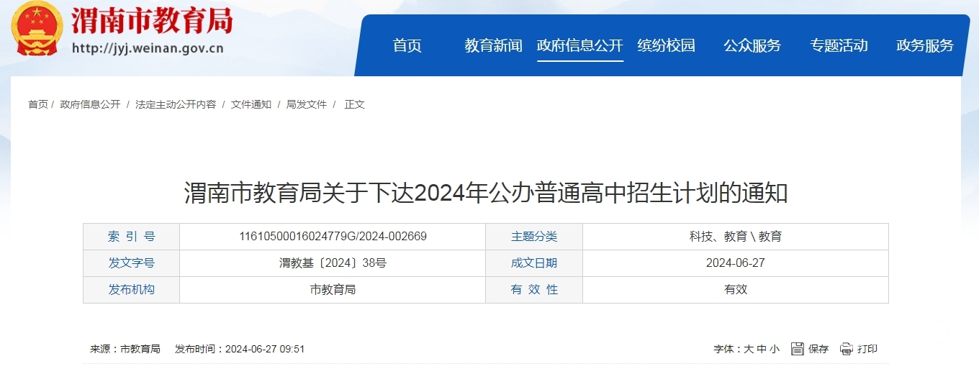979x369 pixels.
Task: Open 公众服务 in the navigation bar
Action: pyautogui.click(x=752, y=46)
